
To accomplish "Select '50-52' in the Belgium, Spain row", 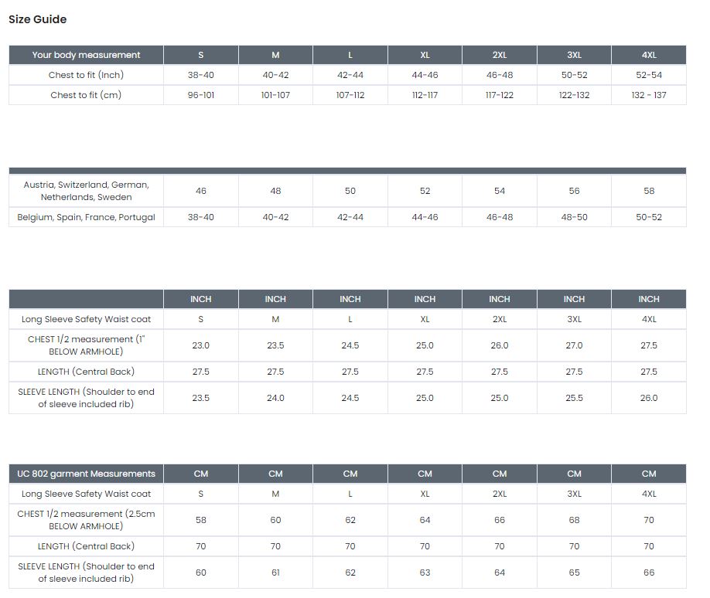I will tap(649, 217).
